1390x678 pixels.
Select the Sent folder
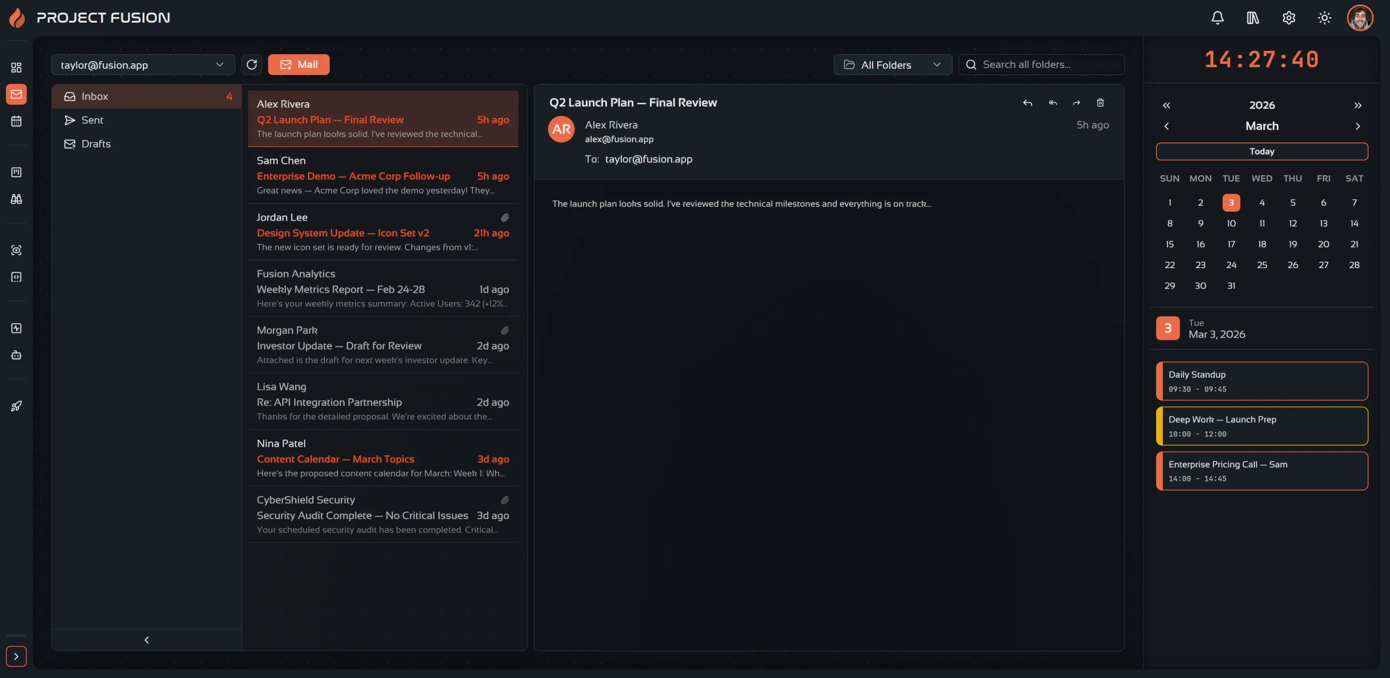[x=146, y=120]
